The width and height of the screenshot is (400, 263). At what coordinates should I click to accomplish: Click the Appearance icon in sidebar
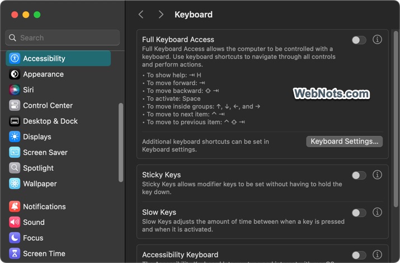(x=15, y=74)
